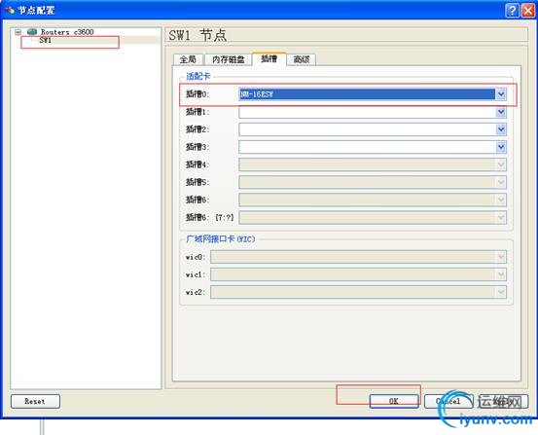538x435 pixels.
Task: Click the disabled 插槽5 dropdown
Action: coord(373,182)
